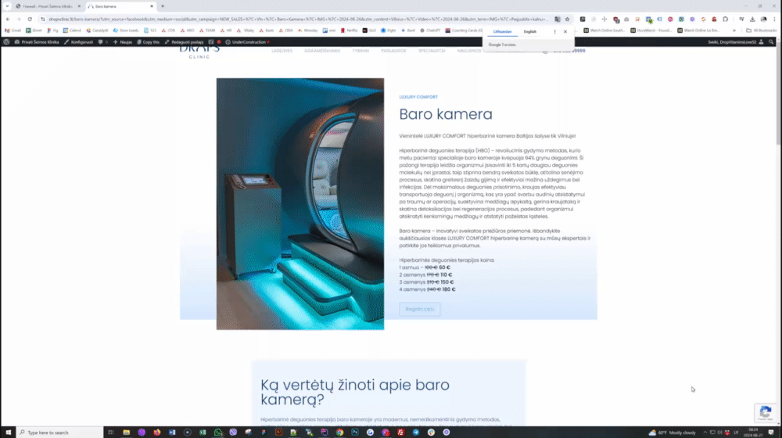Open Paslaugos site menu item
782x438 pixels.
point(393,51)
